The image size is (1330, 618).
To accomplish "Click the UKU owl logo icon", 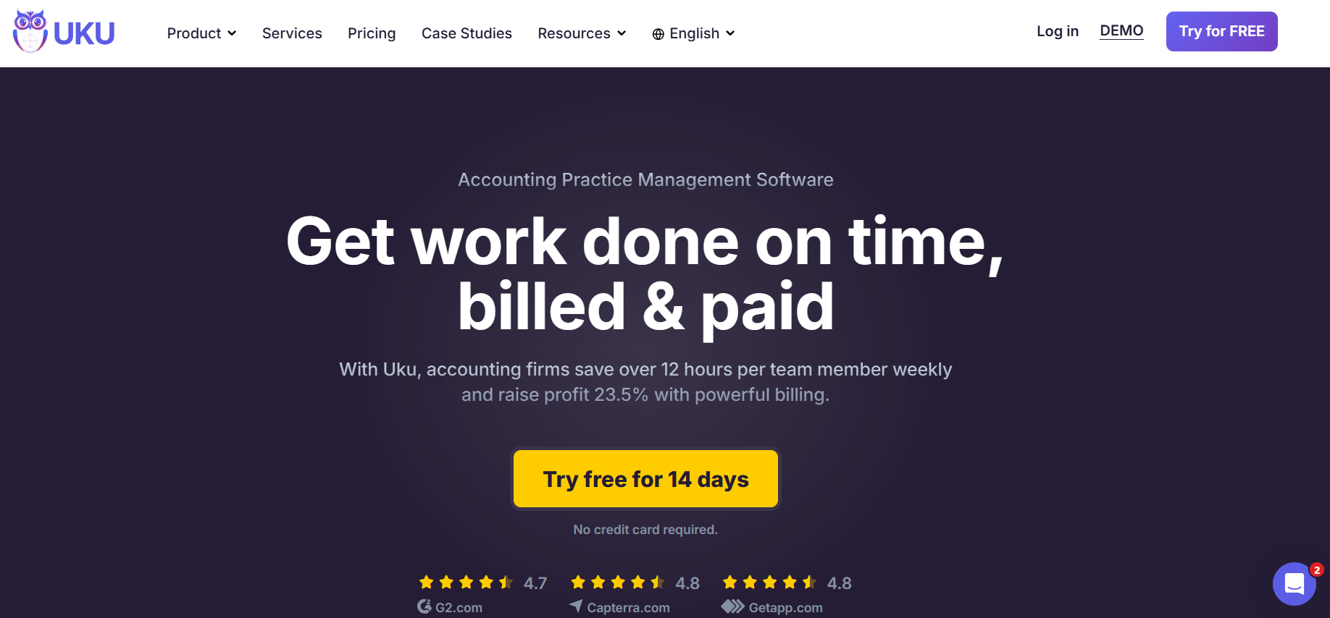I will 30,31.
